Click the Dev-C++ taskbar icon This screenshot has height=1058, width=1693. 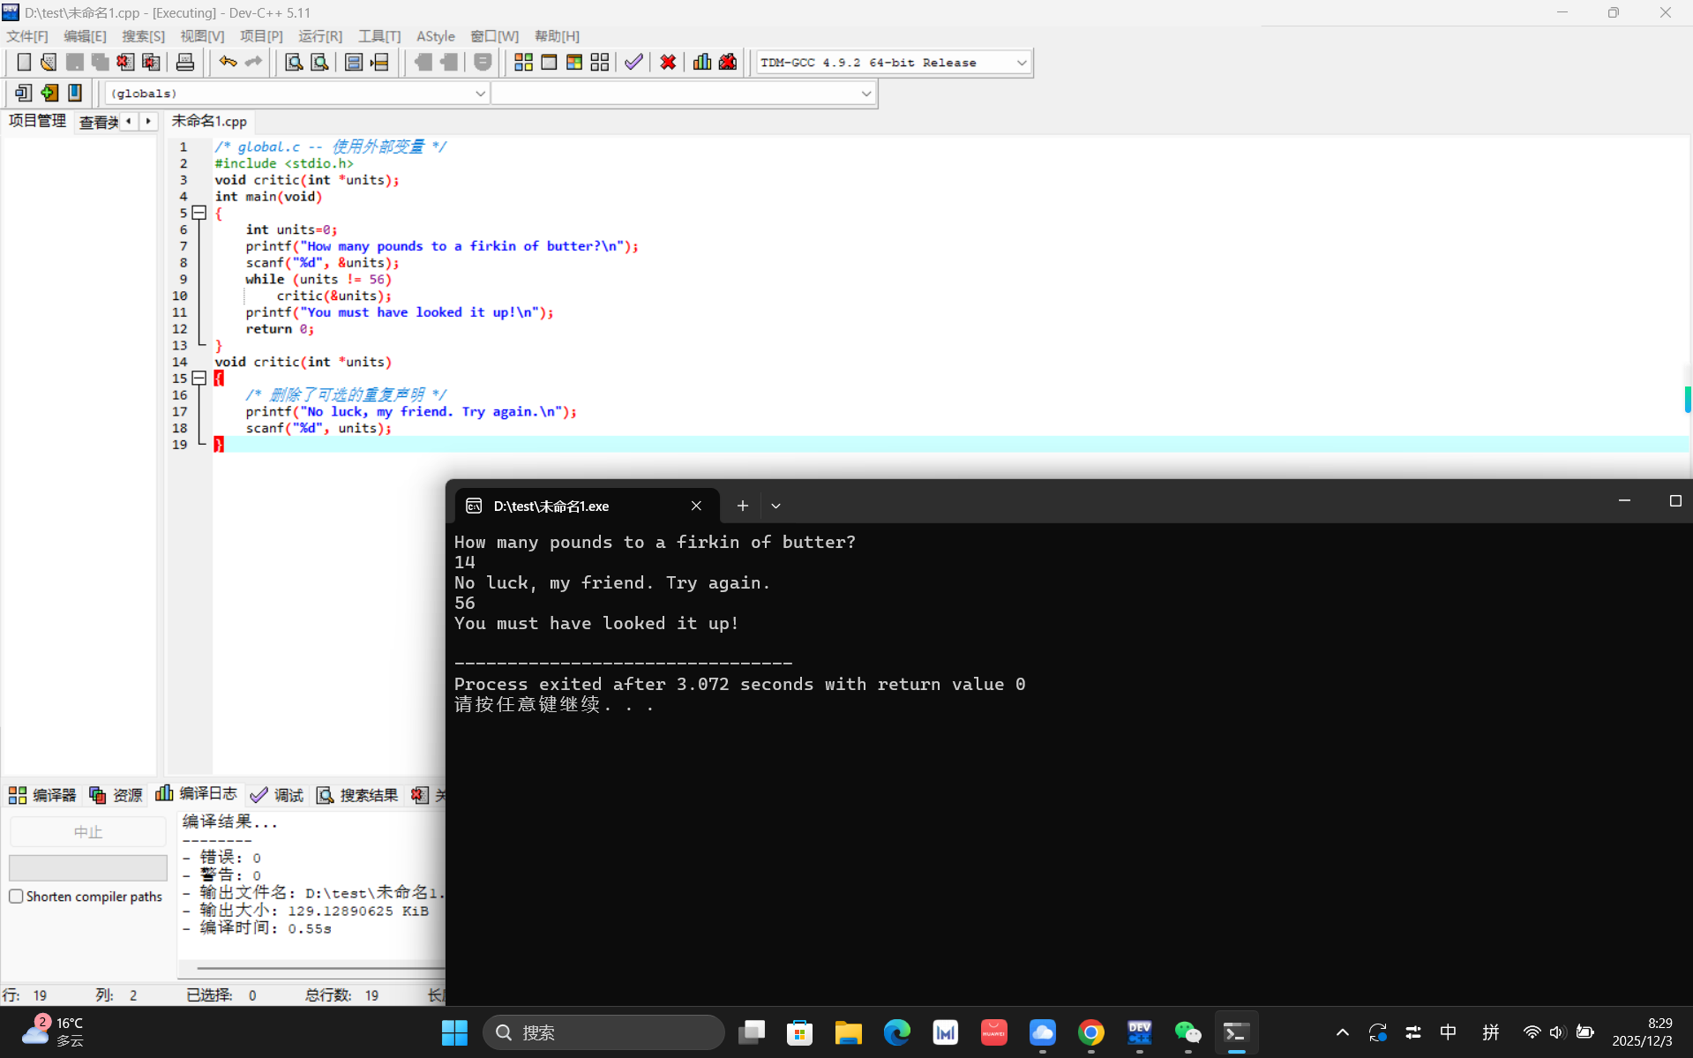click(1140, 1032)
